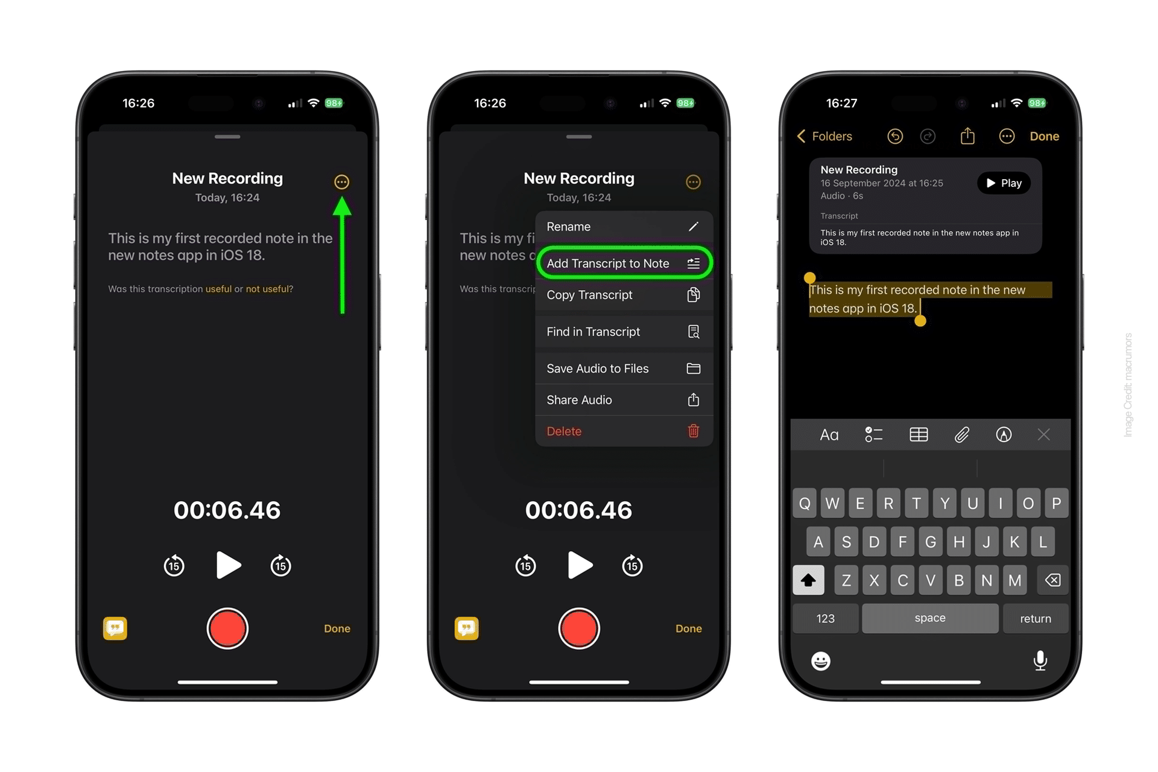
Task: Tap the overflow more options ellipsis
Action: coord(341,181)
